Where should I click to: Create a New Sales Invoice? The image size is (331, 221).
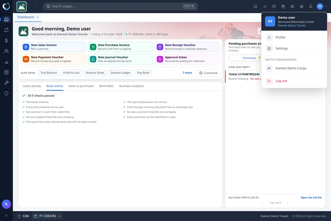coord(53,47)
